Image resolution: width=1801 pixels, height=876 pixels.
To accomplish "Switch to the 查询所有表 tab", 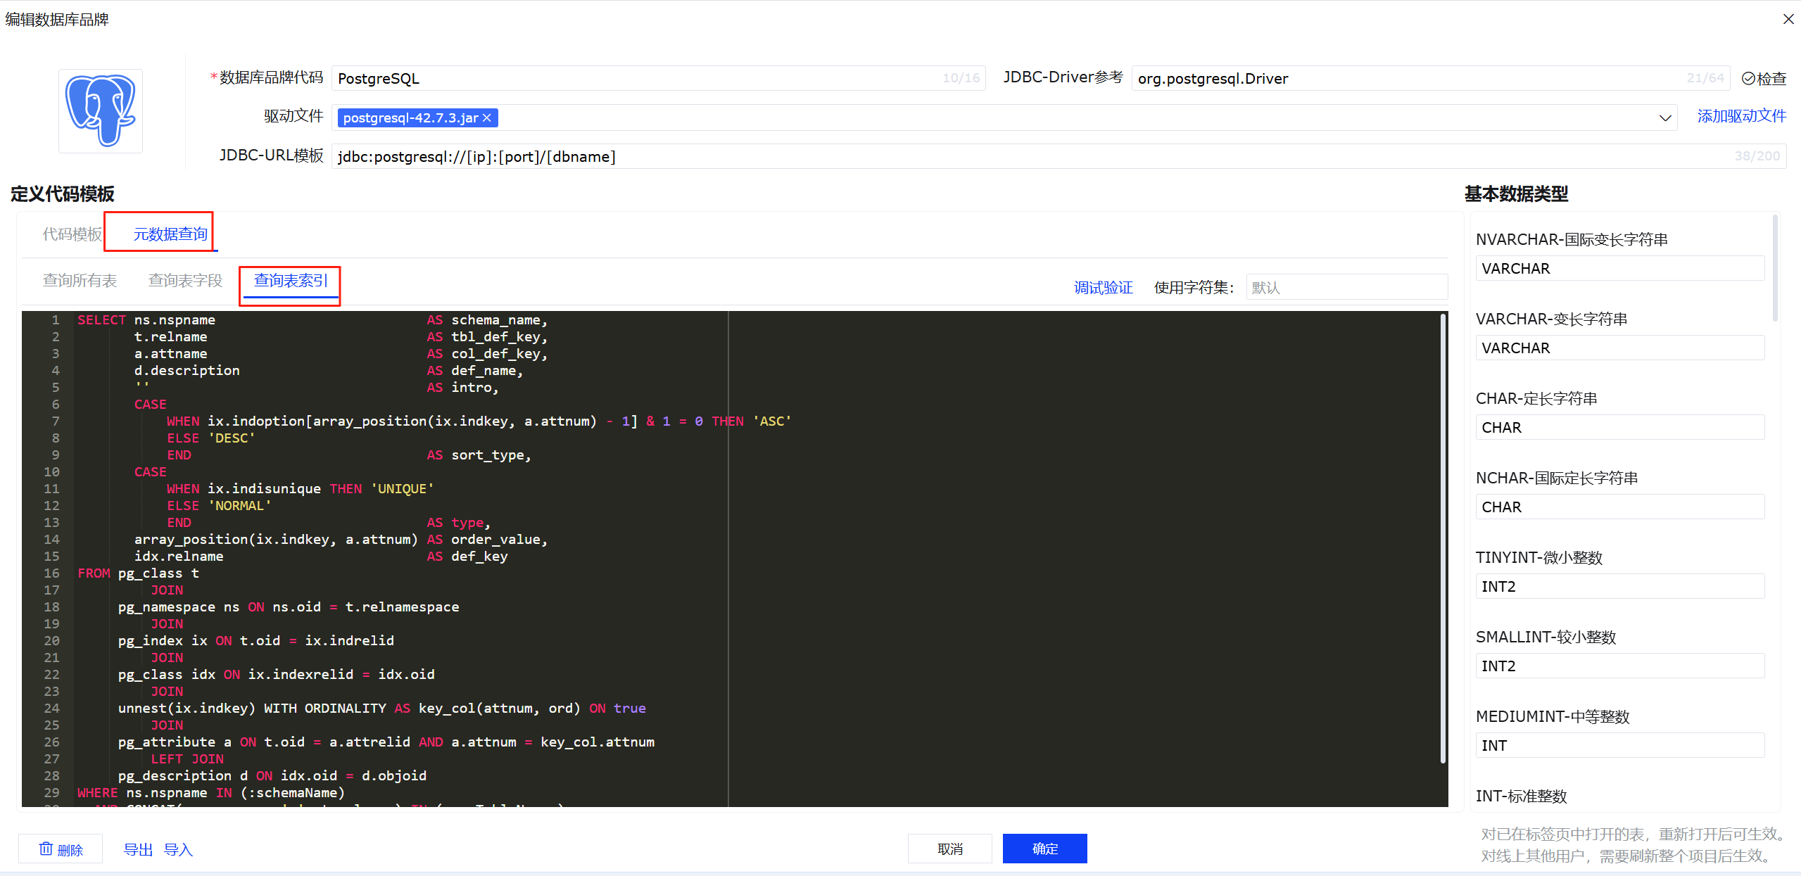I will point(80,280).
